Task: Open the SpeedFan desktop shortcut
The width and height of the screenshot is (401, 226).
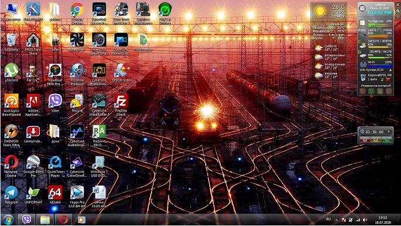Action: click(77, 42)
